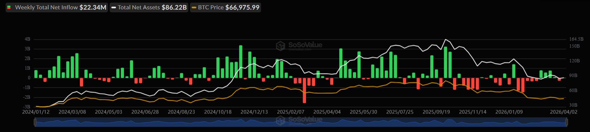The height and width of the screenshot is (132, 590).
Task: Click the 2024/05/03 date label
Action: (109, 112)
